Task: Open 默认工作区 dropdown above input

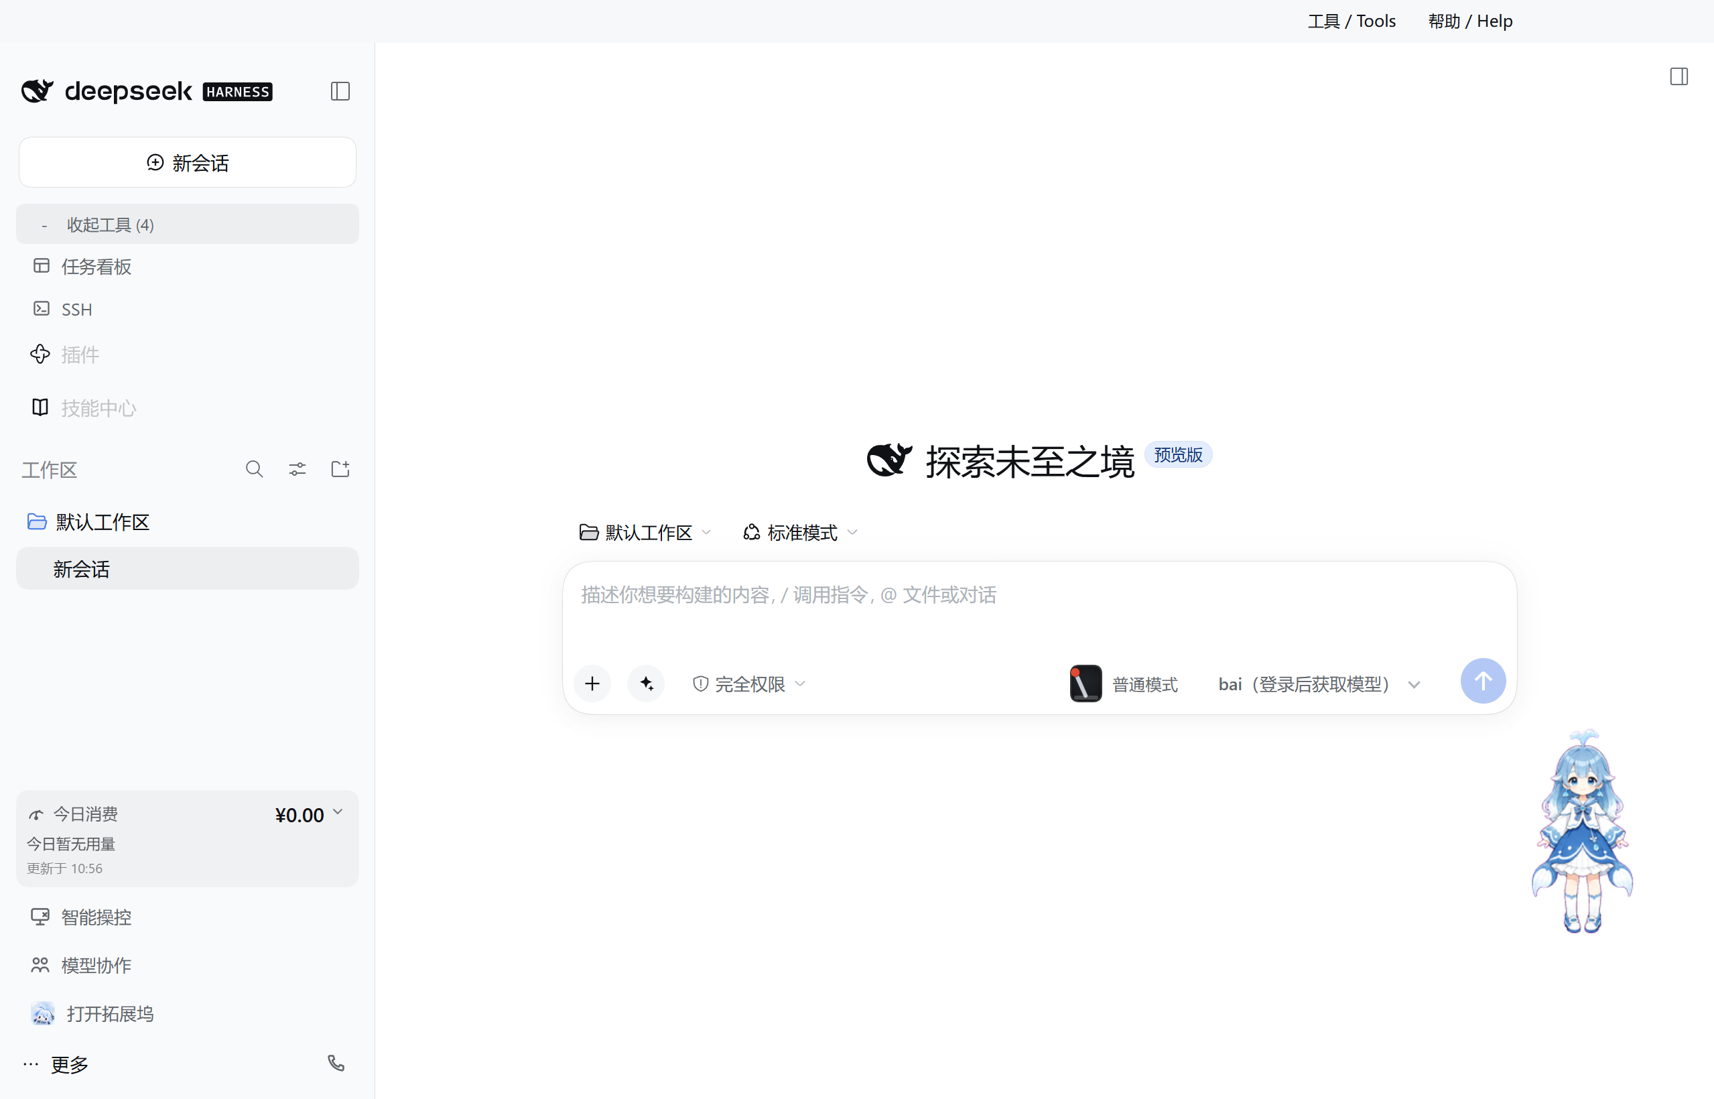Action: point(645,533)
